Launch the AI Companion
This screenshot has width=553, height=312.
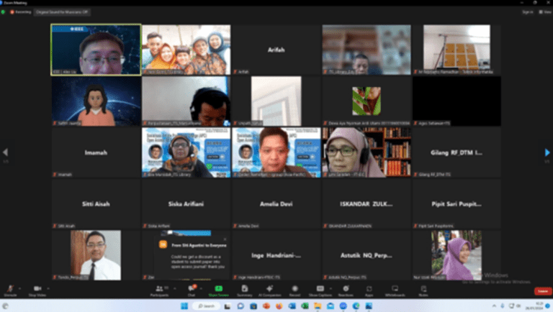click(269, 290)
